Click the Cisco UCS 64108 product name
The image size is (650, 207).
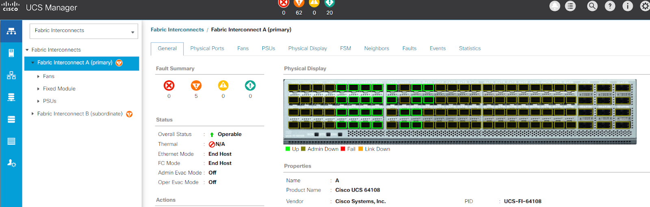357,190
